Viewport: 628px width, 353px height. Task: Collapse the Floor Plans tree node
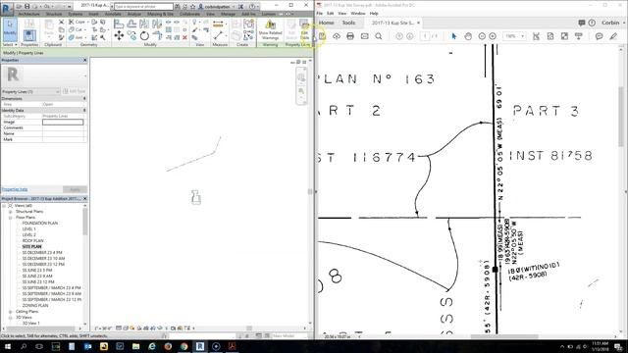[11, 218]
